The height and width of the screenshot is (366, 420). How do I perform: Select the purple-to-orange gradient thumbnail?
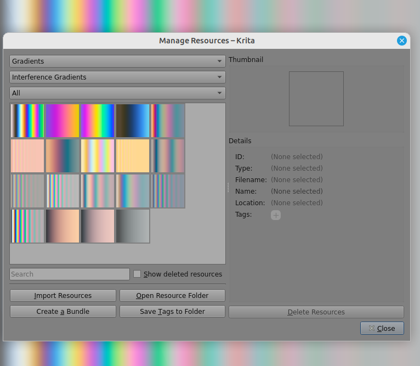click(x=62, y=121)
